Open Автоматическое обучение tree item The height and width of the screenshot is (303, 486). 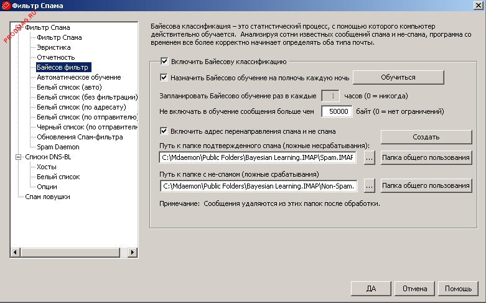[78, 77]
